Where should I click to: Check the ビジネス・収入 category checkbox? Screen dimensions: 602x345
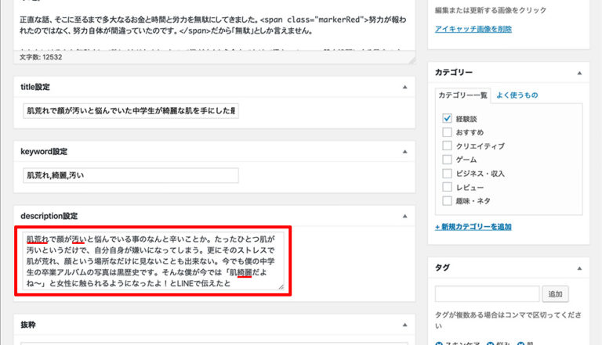pos(447,173)
